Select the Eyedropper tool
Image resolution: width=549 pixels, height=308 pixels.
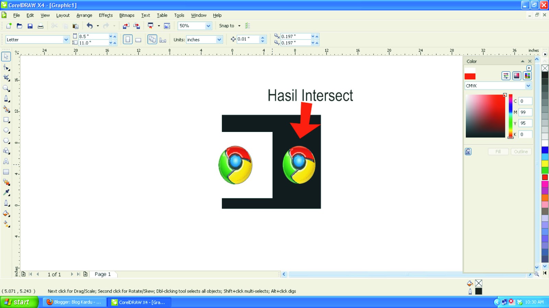[x=6, y=193]
